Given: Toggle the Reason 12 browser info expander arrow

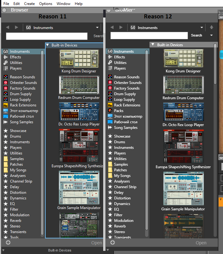Looking at the screenshot, I should point(108,250).
